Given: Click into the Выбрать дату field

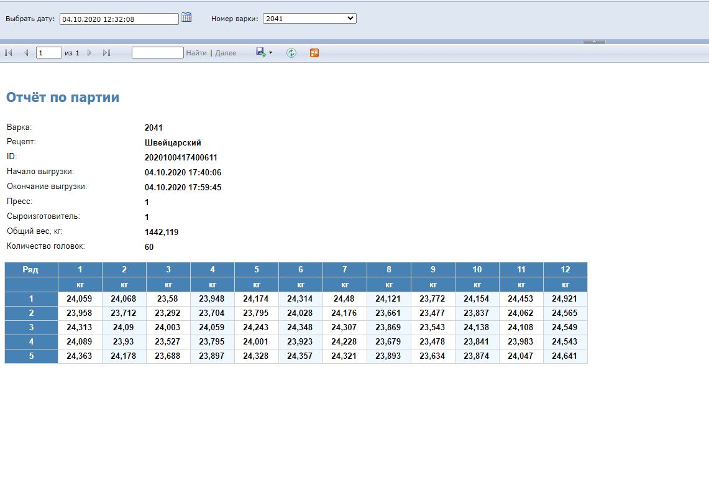Looking at the screenshot, I should (119, 19).
